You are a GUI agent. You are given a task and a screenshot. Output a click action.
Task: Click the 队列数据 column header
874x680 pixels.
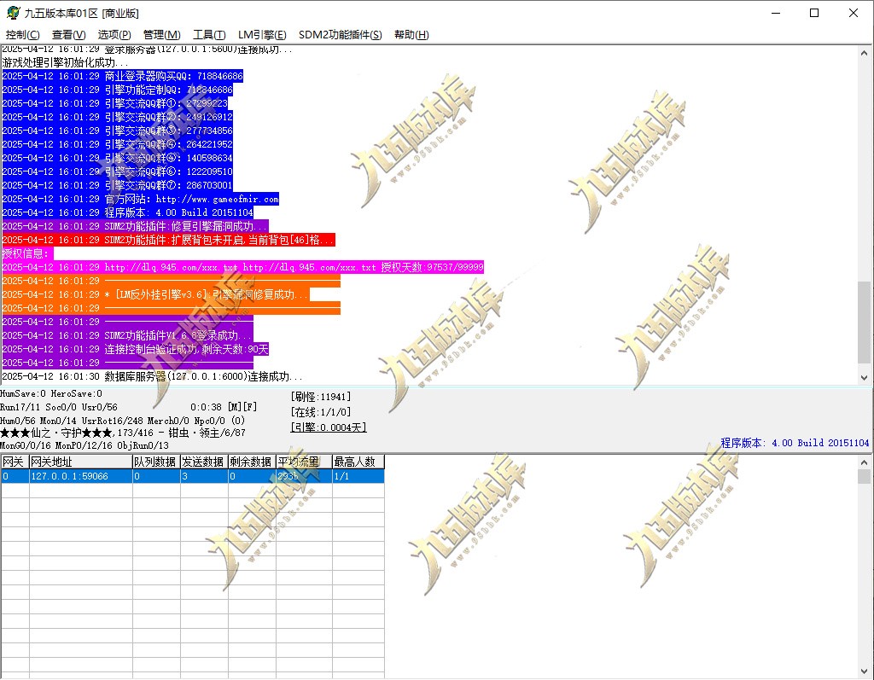[x=156, y=462]
